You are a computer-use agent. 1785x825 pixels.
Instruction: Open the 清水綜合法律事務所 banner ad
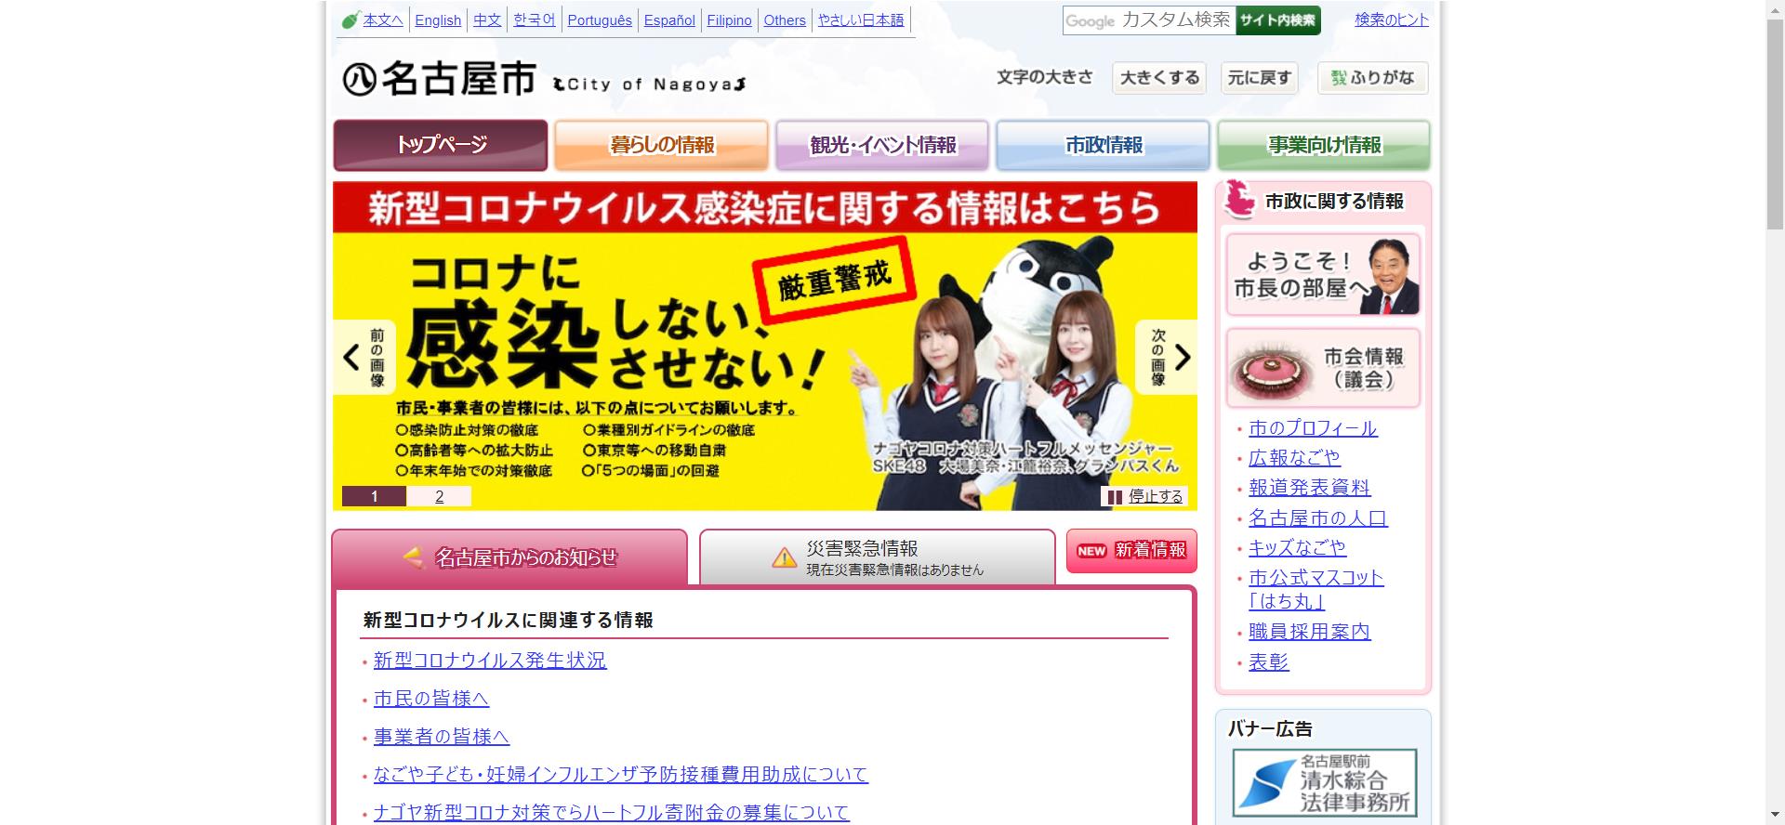(1324, 782)
